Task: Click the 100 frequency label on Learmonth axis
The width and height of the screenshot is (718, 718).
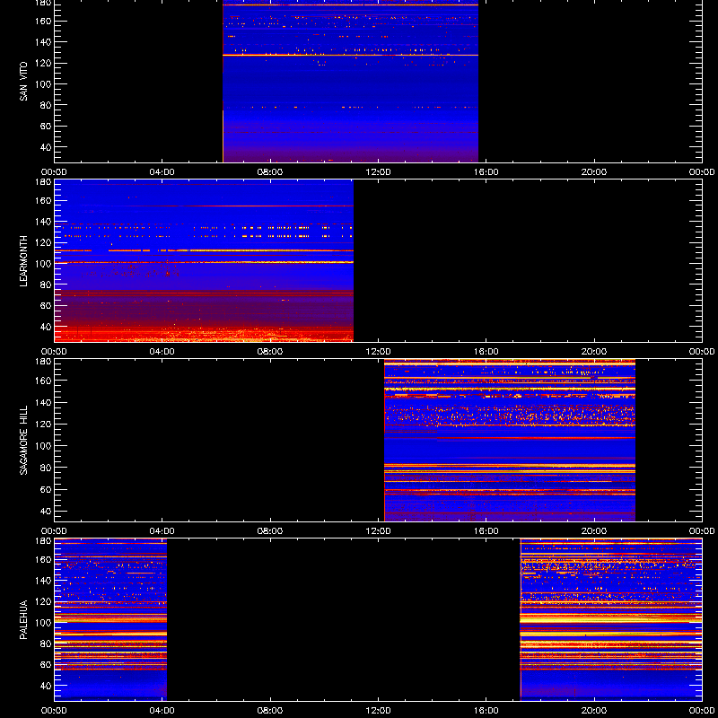Action: tap(44, 264)
